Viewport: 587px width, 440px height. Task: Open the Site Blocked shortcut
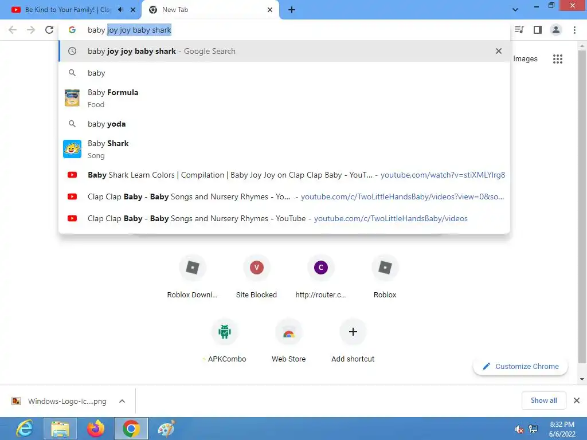(x=256, y=277)
